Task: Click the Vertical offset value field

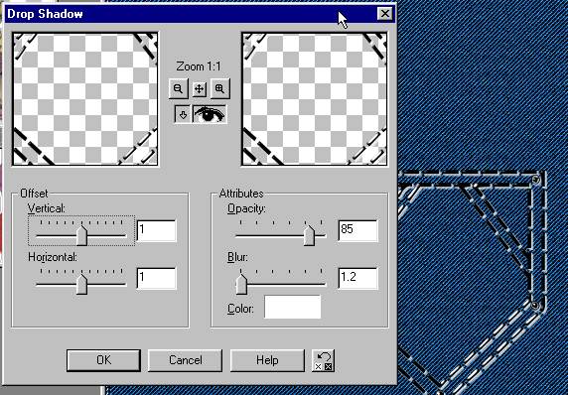Action: coord(157,230)
